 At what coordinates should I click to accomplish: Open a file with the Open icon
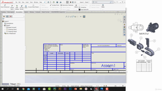click(54, 2)
